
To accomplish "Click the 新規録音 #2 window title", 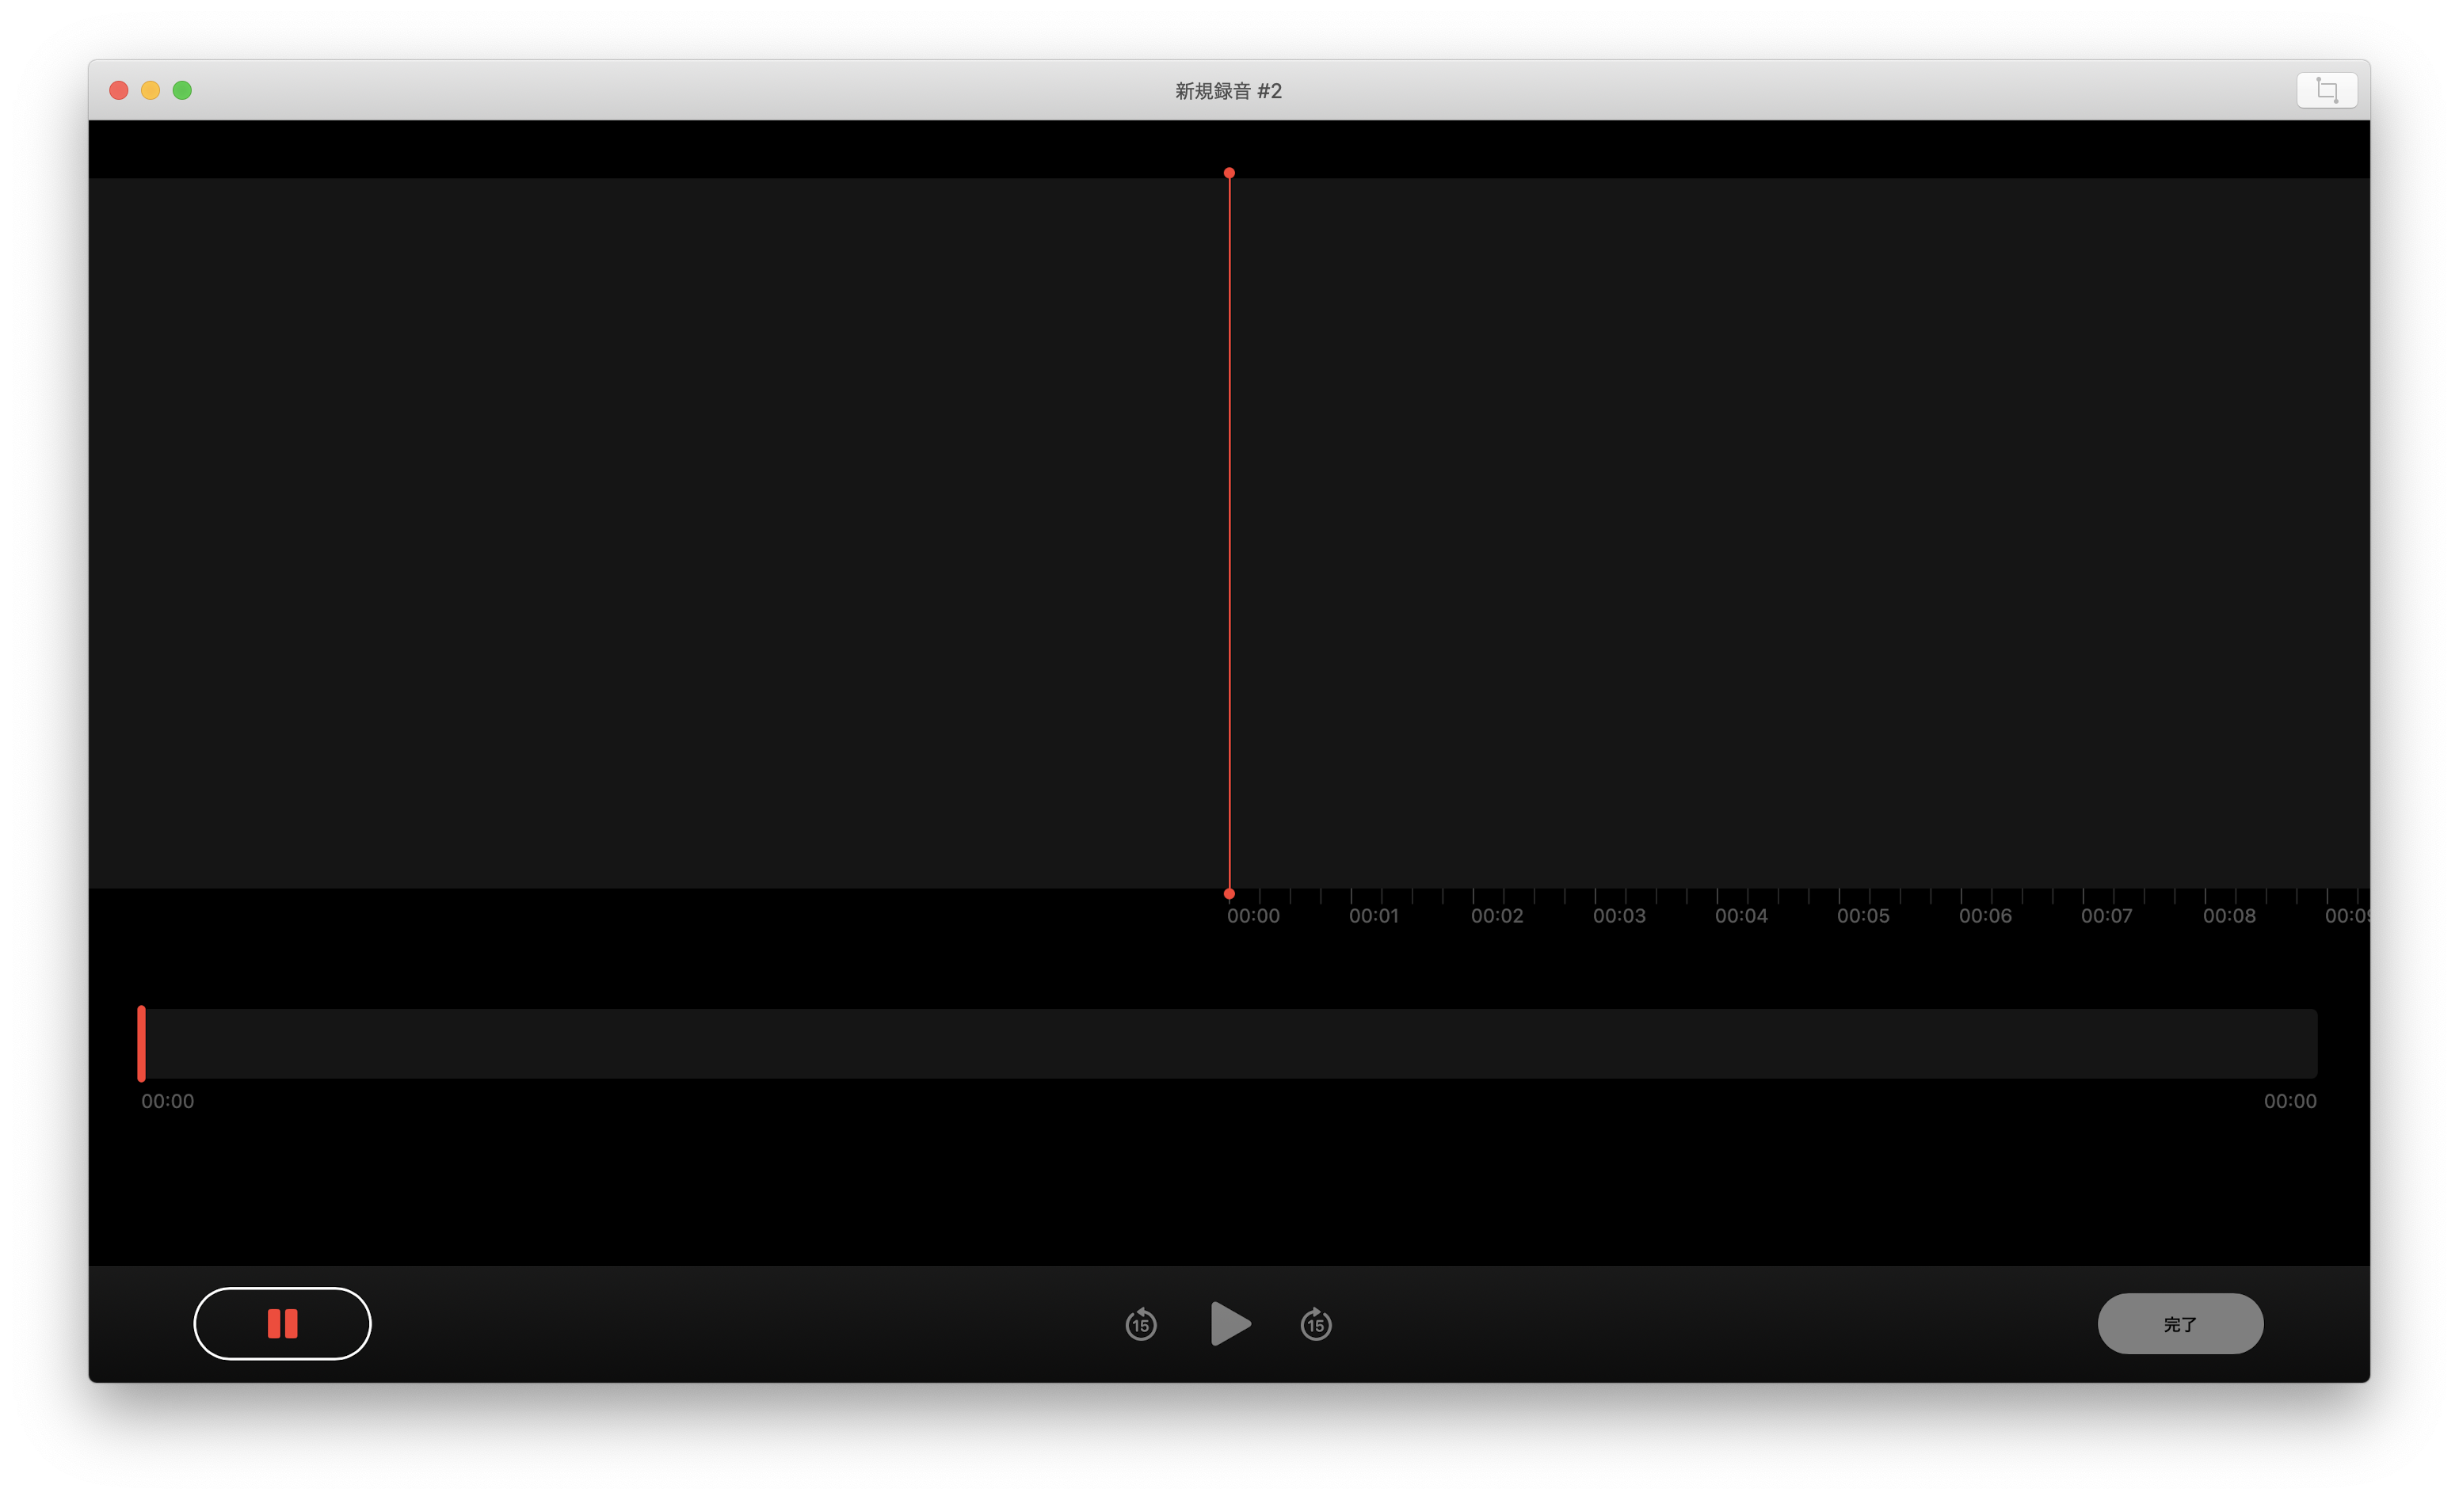I will [x=1227, y=91].
